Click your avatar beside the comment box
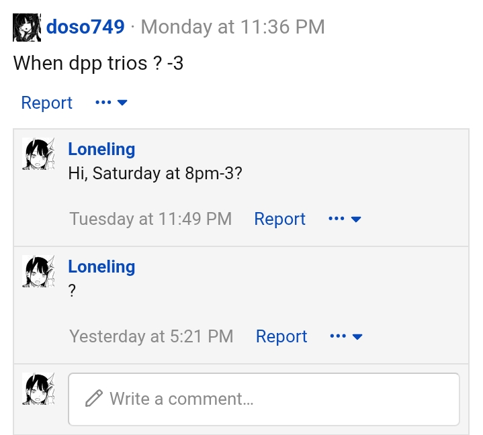The height and width of the screenshot is (435, 483). [x=38, y=389]
